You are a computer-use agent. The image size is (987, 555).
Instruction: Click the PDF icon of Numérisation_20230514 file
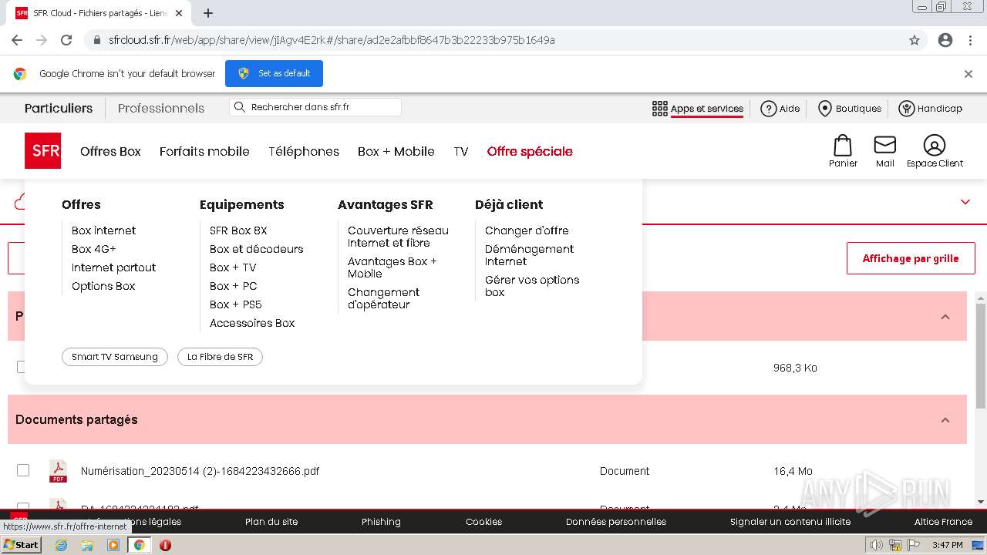click(58, 471)
